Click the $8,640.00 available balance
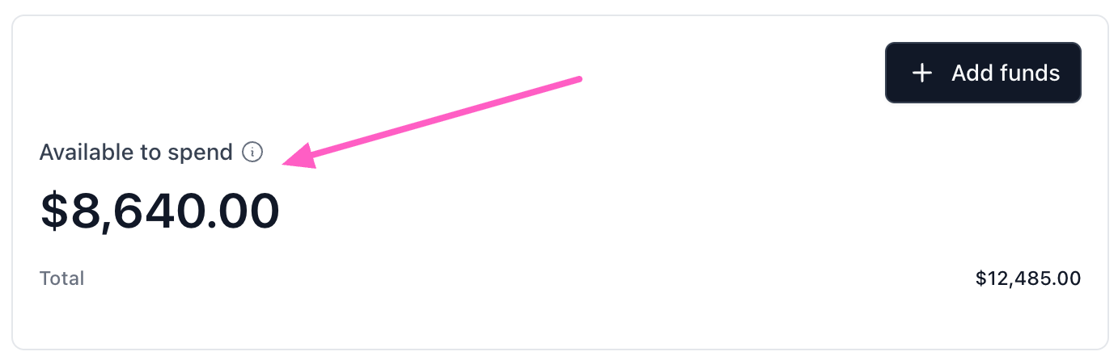Screen dimensions: 1118x360 point(159,210)
